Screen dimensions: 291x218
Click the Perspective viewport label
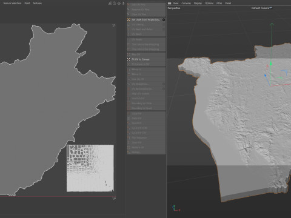[174, 8]
